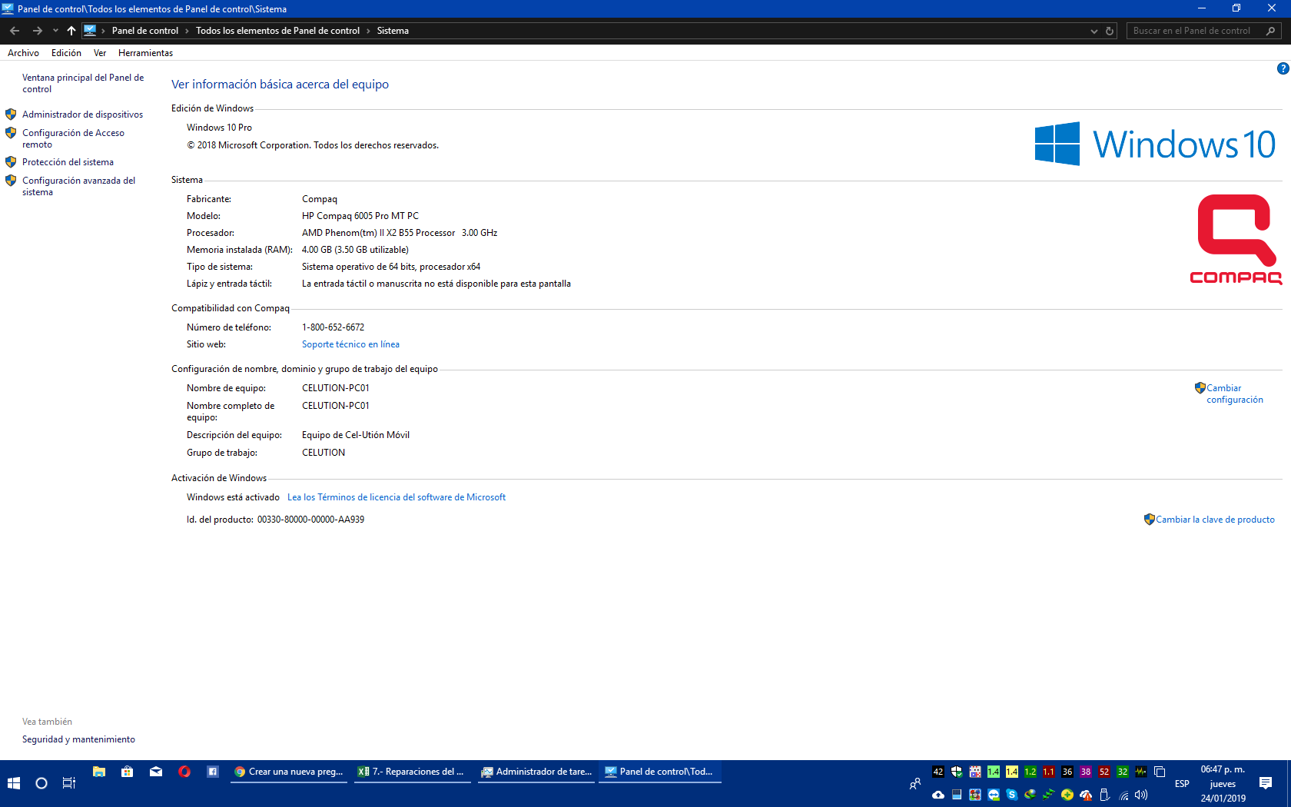Viewport: 1291px width, 807px height.
Task: Go up one level with up arrow
Action: point(71,31)
